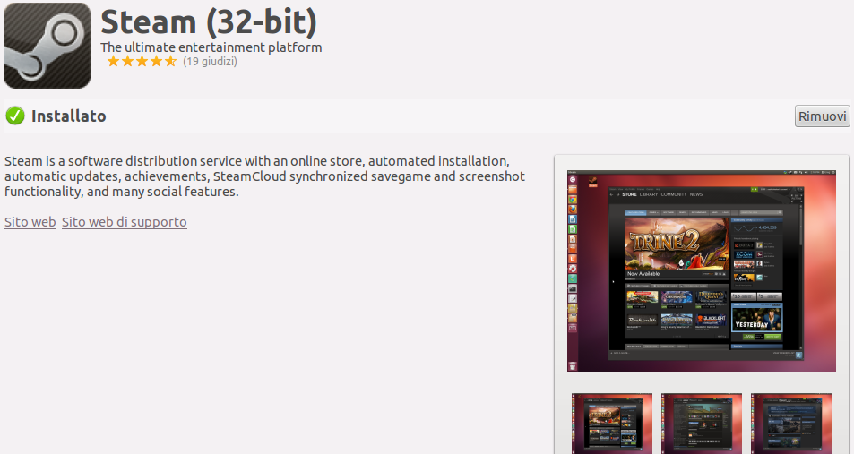Select the third small screenshot thumbnail
Image resolution: width=854 pixels, height=454 pixels.
pyautogui.click(x=790, y=424)
